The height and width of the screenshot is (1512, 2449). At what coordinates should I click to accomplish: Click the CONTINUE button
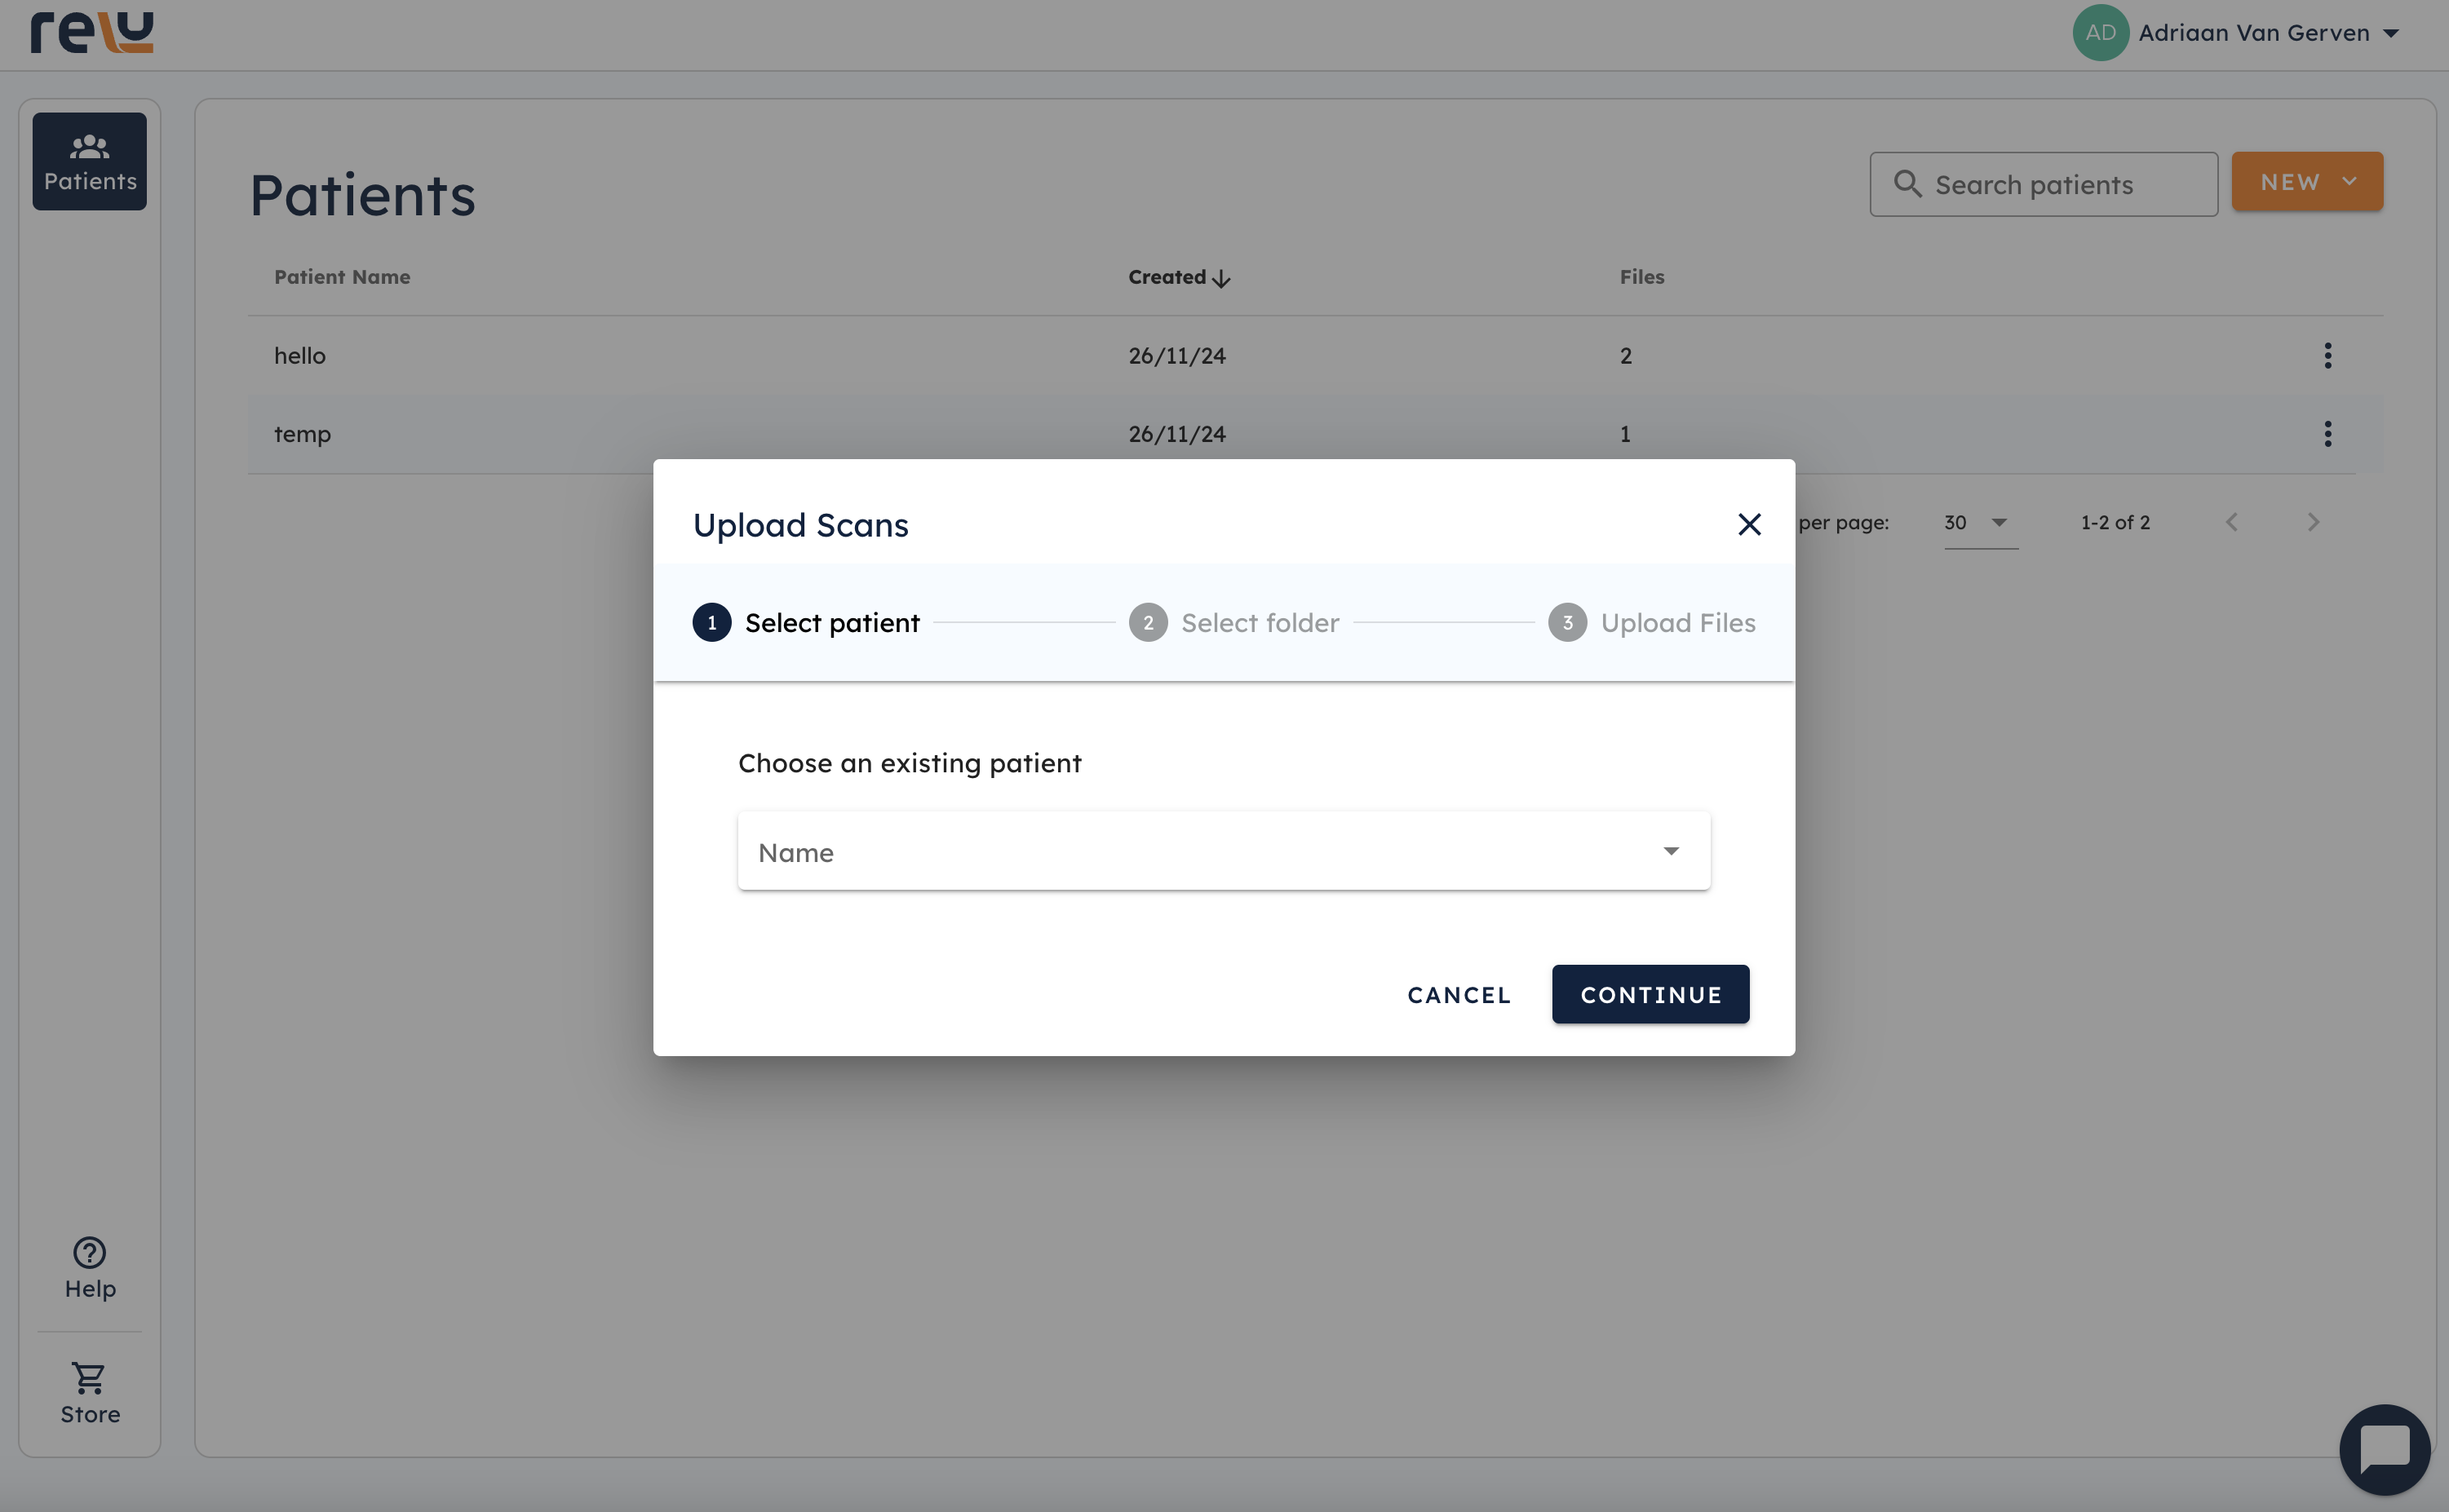(1650, 995)
